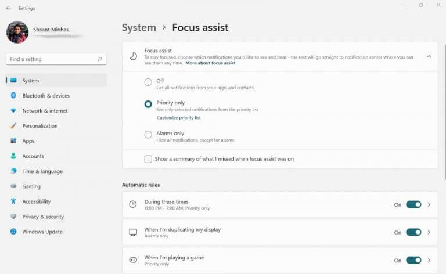Click the Bluetooth icon in sidebar
The height and width of the screenshot is (274, 446).
click(13, 96)
